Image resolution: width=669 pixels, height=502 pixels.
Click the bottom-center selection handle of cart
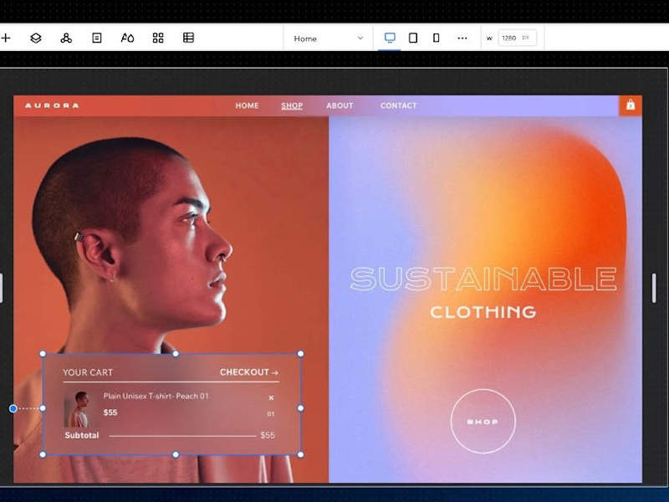pos(176,454)
